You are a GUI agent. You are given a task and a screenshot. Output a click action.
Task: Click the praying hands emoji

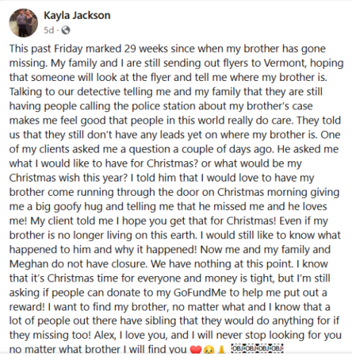[222, 350]
